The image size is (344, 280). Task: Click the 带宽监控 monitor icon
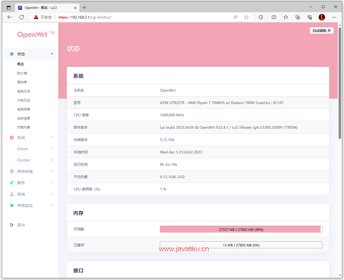pos(12,206)
